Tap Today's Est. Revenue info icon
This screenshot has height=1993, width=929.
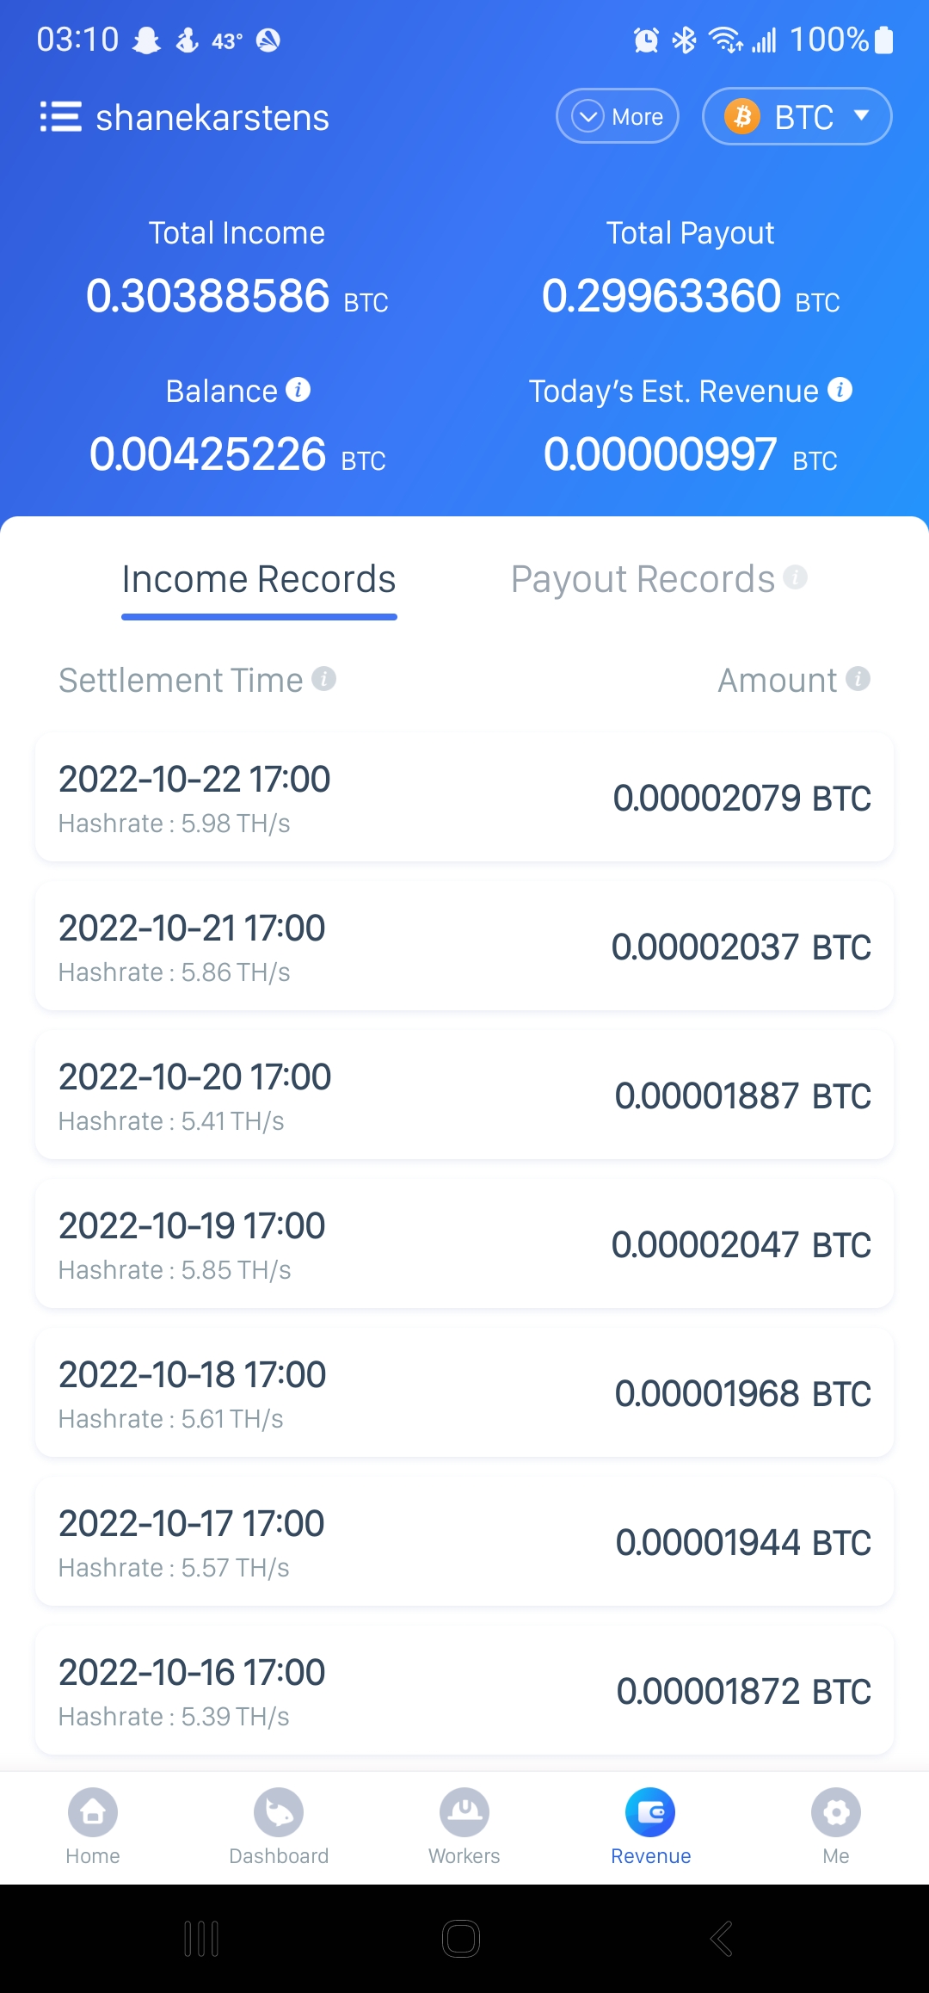pos(840,390)
